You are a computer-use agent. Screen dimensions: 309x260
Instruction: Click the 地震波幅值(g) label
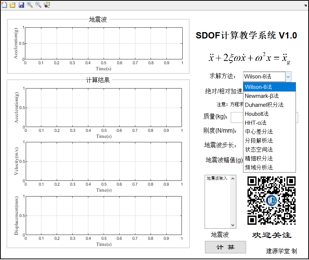pos(224,160)
